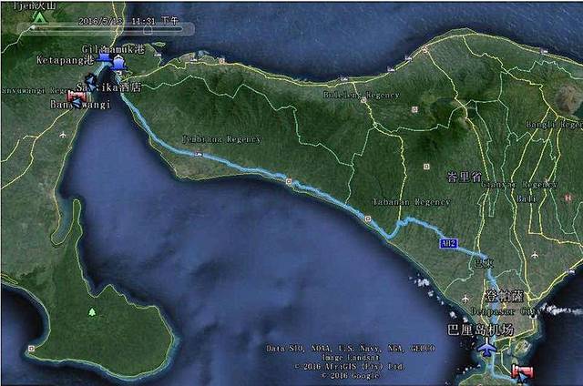Click the Buleleng Regency label
The image size is (583, 386).
click(351, 94)
